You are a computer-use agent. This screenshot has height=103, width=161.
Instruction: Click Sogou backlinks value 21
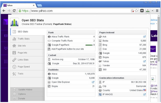(x=93, y=86)
